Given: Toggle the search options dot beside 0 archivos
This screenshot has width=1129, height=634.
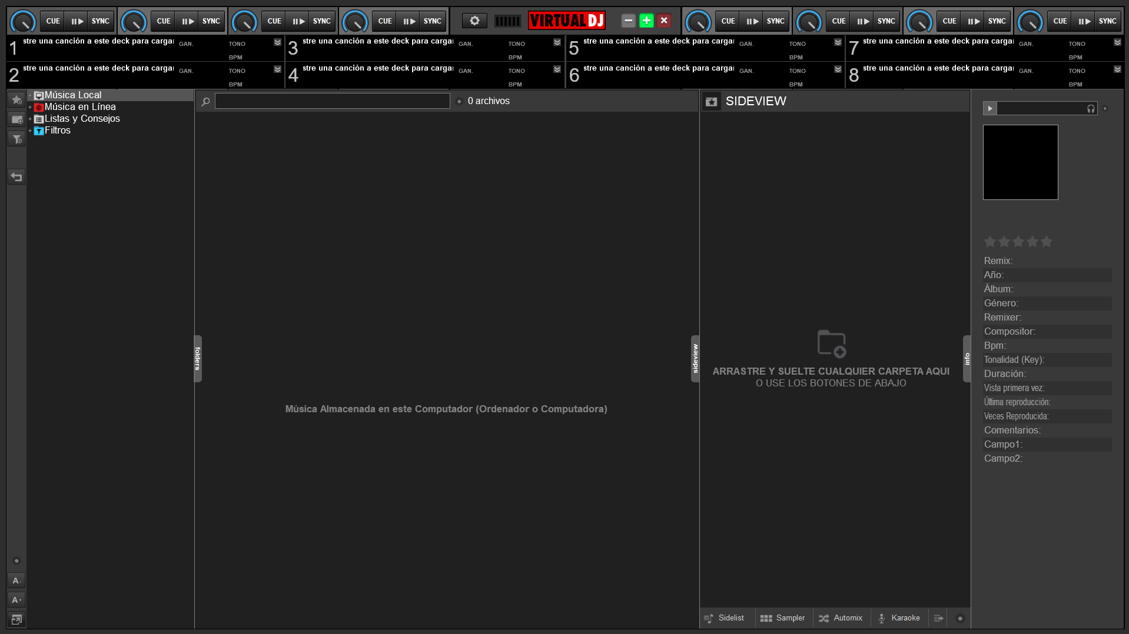Looking at the screenshot, I should tap(459, 101).
